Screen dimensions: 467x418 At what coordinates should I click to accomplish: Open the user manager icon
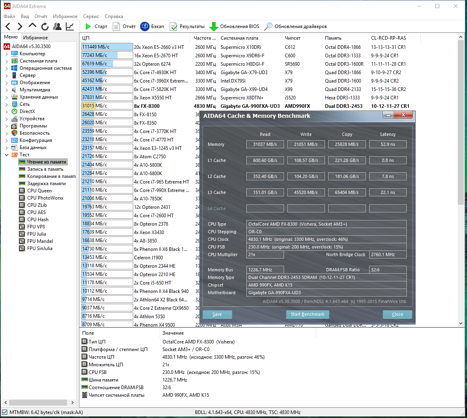click(57, 26)
